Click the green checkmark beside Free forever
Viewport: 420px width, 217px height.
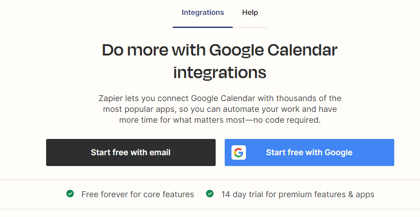point(70,194)
